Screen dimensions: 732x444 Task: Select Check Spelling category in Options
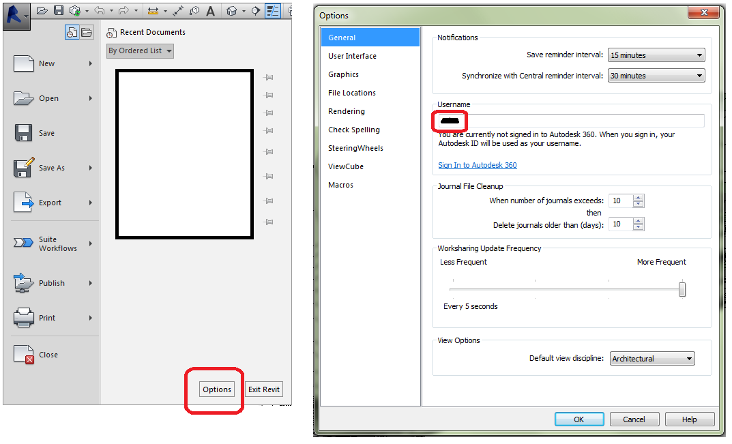(370, 130)
